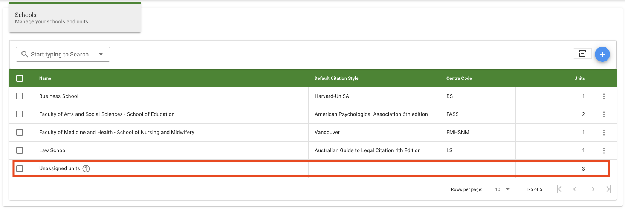Click the next page chevron
This screenshot has height=209, width=625.
593,189
